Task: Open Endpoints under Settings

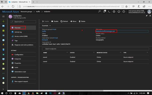Action: pos(23,59)
